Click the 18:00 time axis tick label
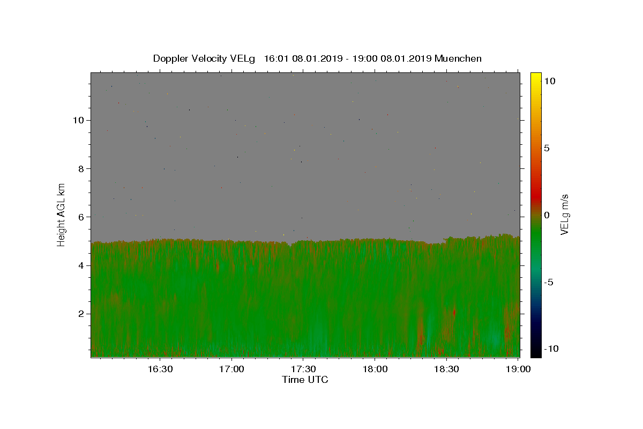Image resolution: width=643 pixels, height=429 pixels. point(375,369)
